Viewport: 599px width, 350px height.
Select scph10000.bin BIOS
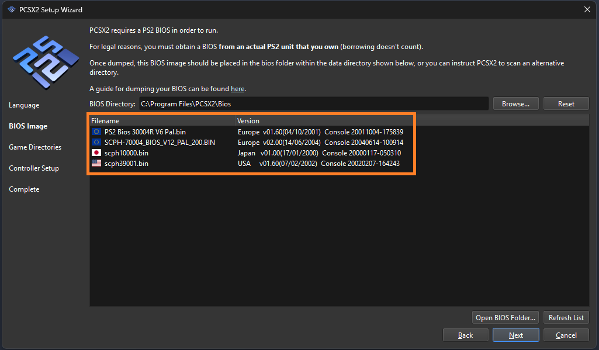coord(126,153)
